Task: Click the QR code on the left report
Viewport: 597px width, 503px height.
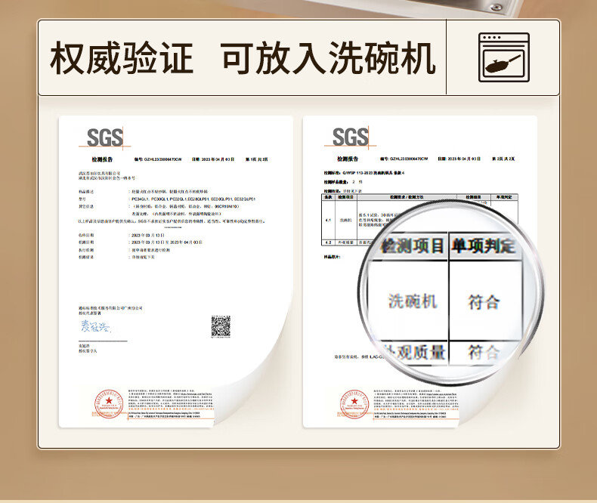Action: point(221,326)
